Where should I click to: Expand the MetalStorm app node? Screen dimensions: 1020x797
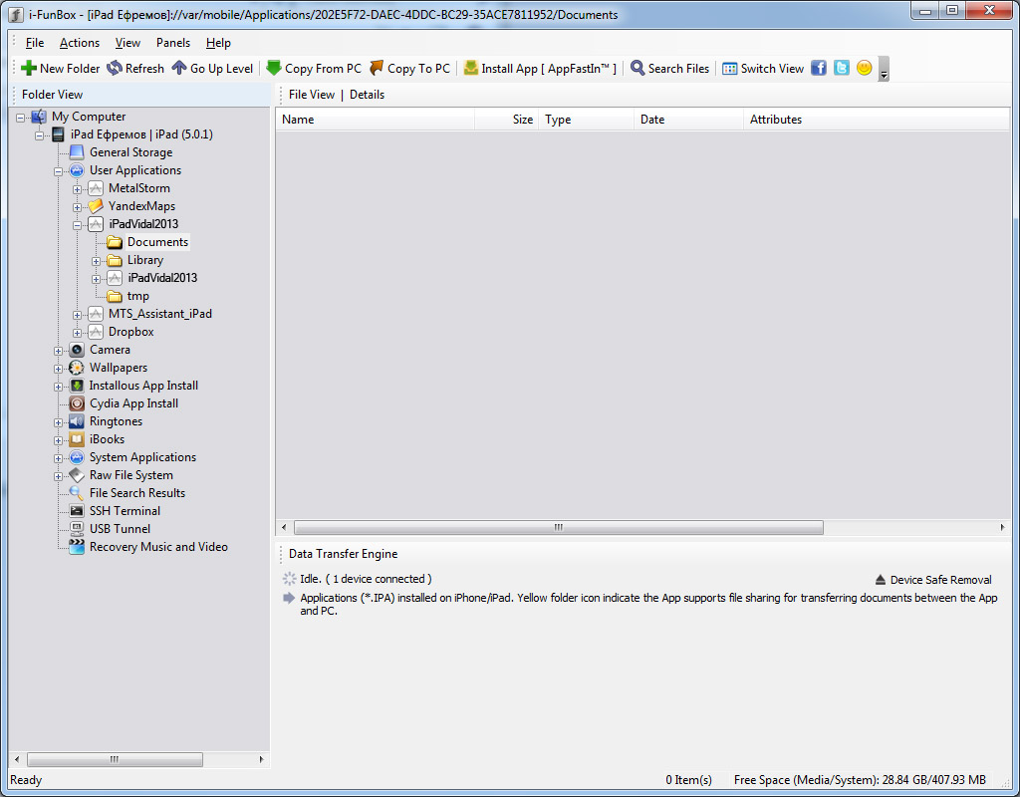pyautogui.click(x=77, y=189)
